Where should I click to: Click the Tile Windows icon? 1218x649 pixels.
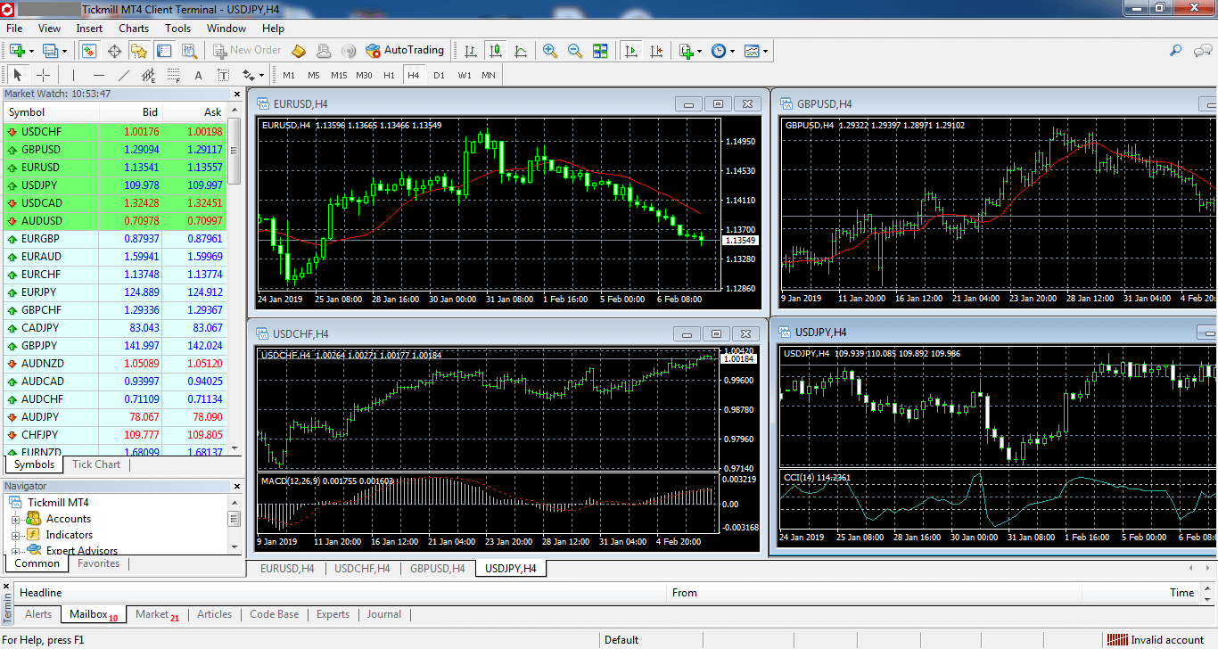point(600,51)
